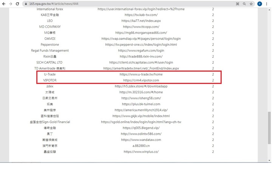This screenshot has width=272, height=170.
Task: Click the scrollbar up arrow
Action: tap(269, 10)
